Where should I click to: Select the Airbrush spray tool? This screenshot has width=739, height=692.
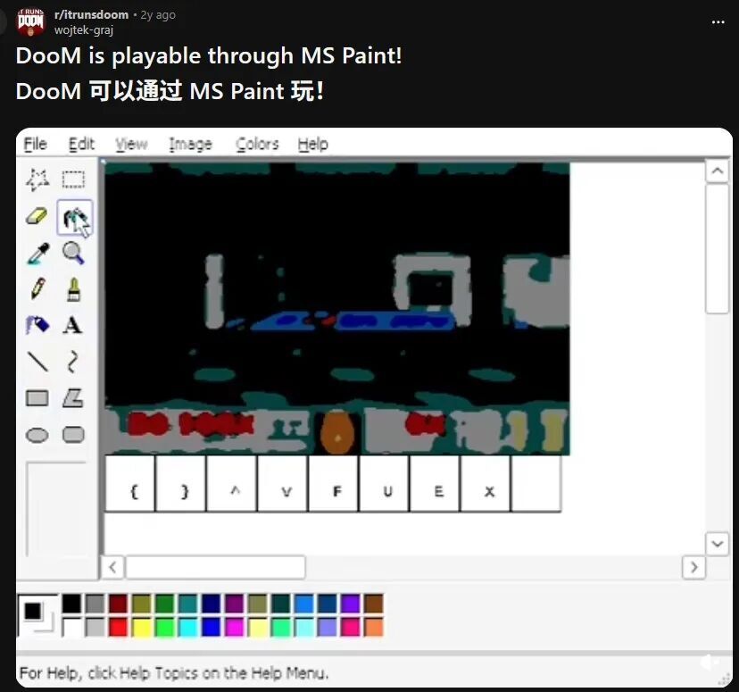37,325
